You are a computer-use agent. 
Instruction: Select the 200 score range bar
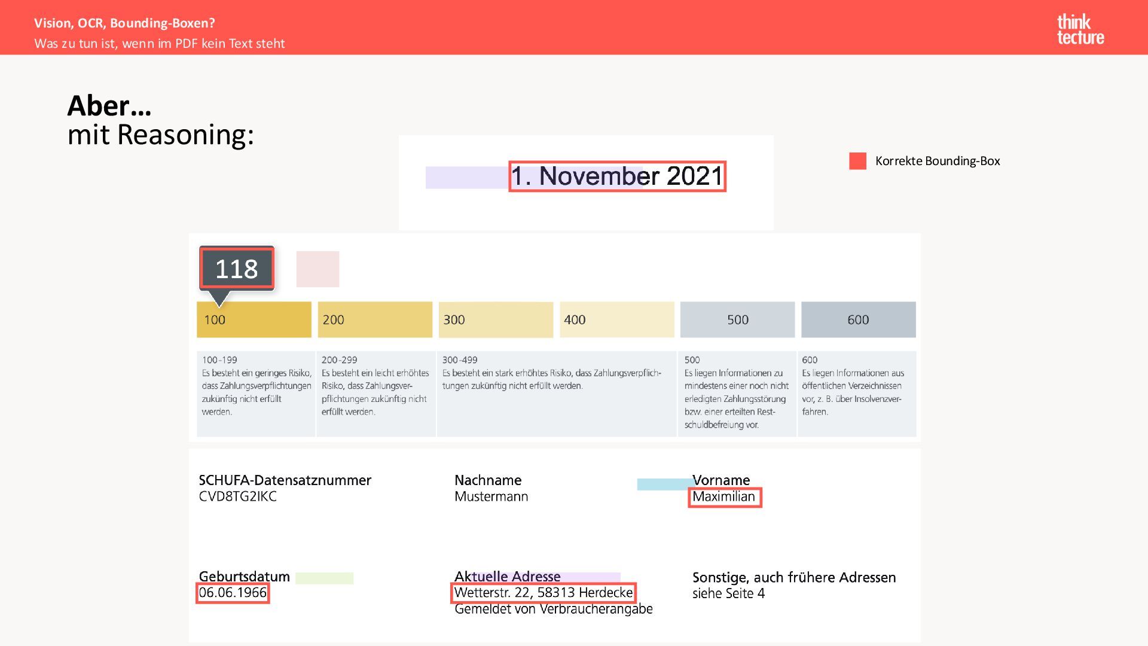[375, 319]
